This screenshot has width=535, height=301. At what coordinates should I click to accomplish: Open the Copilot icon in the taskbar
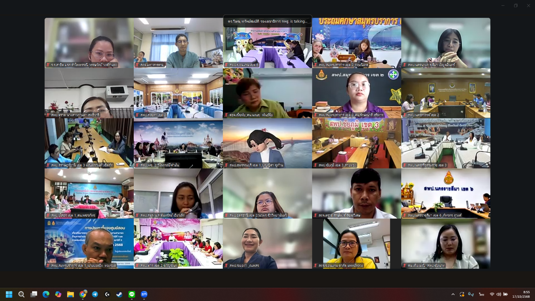tap(58, 294)
